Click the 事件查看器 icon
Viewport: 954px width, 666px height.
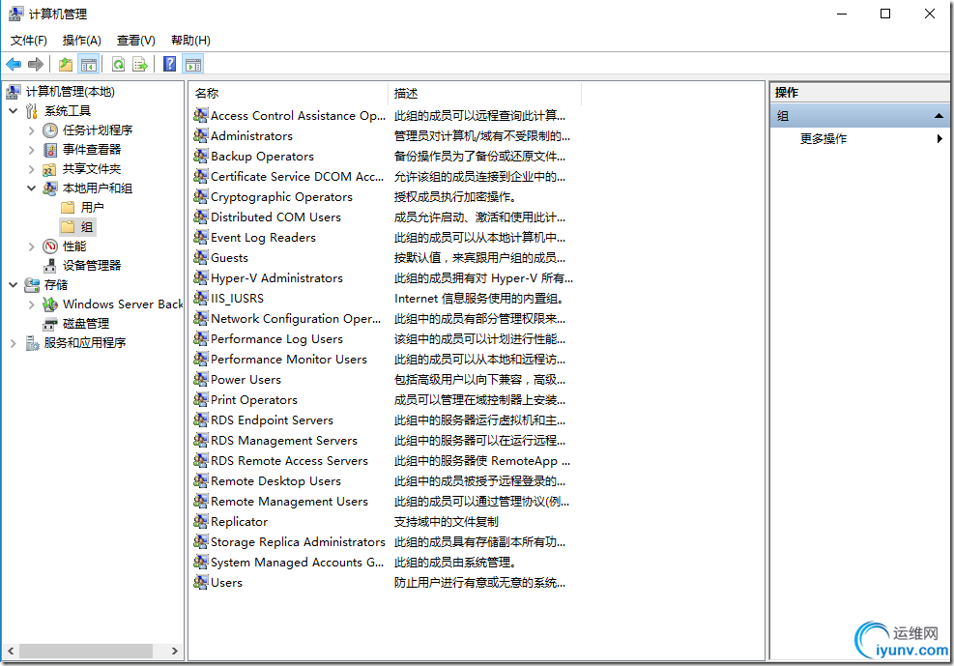pos(50,150)
